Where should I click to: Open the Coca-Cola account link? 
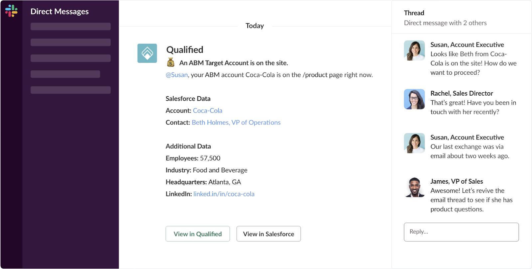pos(207,111)
